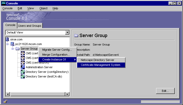Click the first CMS server icon

[23, 53]
